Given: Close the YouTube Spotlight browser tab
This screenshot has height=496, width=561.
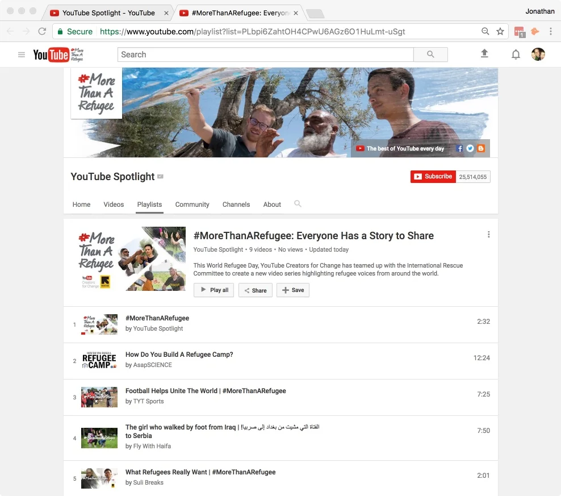Looking at the screenshot, I should [x=166, y=13].
